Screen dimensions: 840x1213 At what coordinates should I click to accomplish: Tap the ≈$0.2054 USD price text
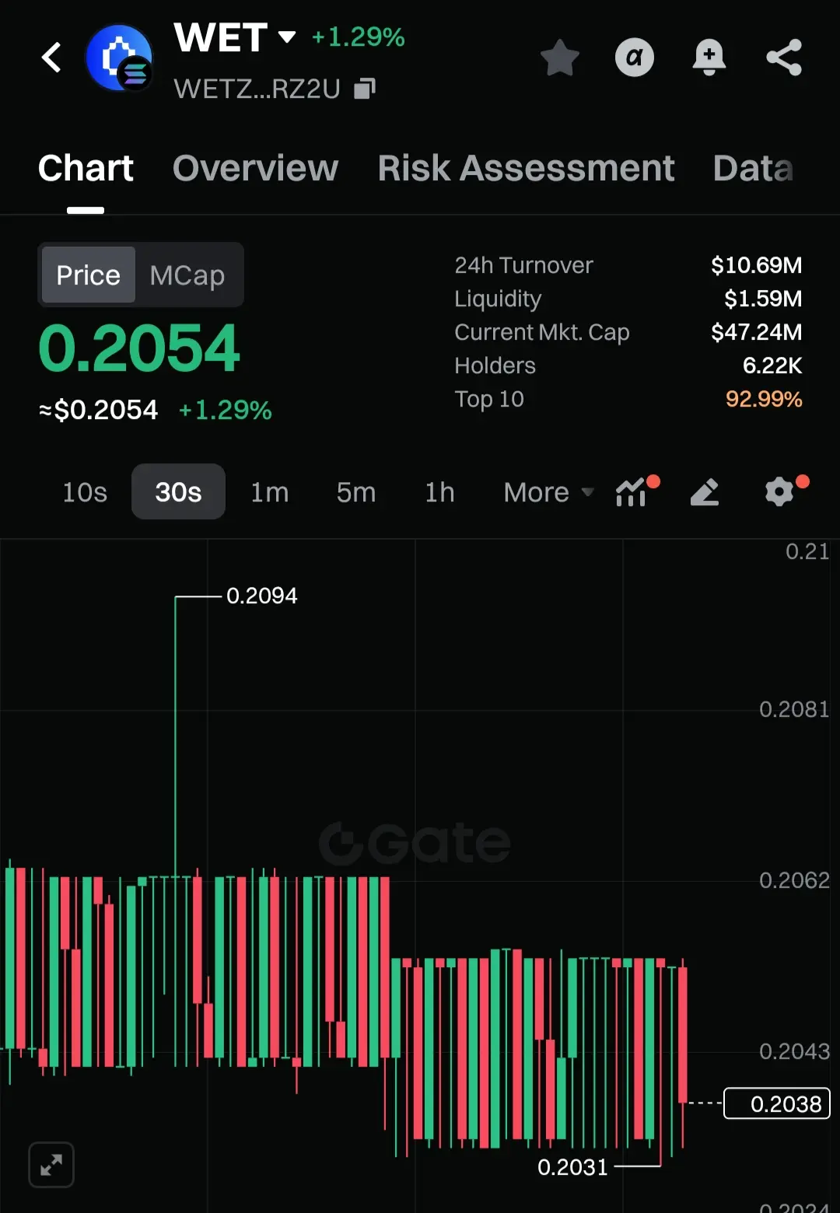(99, 410)
